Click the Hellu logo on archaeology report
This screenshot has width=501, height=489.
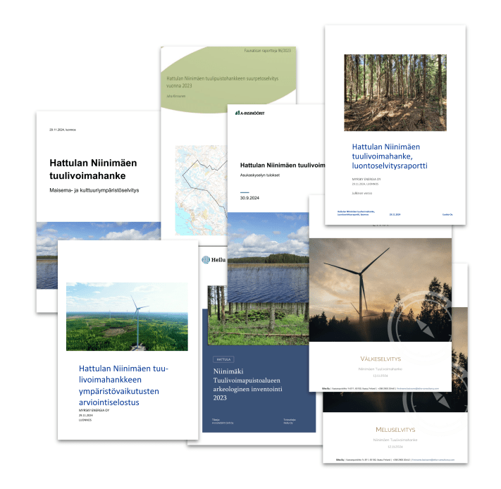point(216,259)
